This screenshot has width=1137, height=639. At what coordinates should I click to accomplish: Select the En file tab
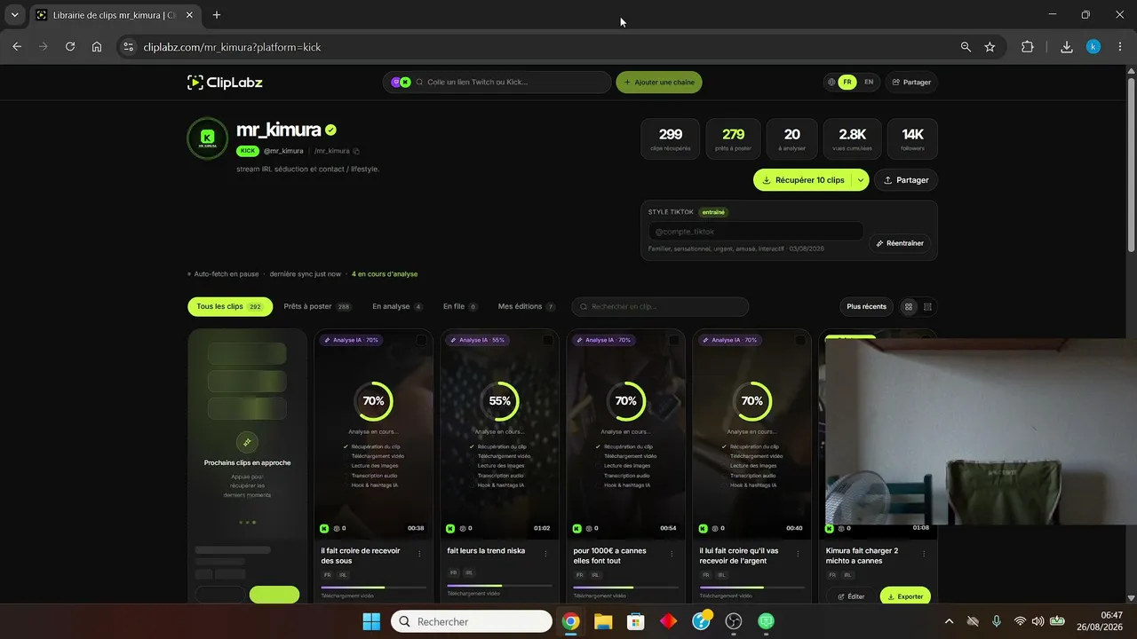click(x=460, y=307)
